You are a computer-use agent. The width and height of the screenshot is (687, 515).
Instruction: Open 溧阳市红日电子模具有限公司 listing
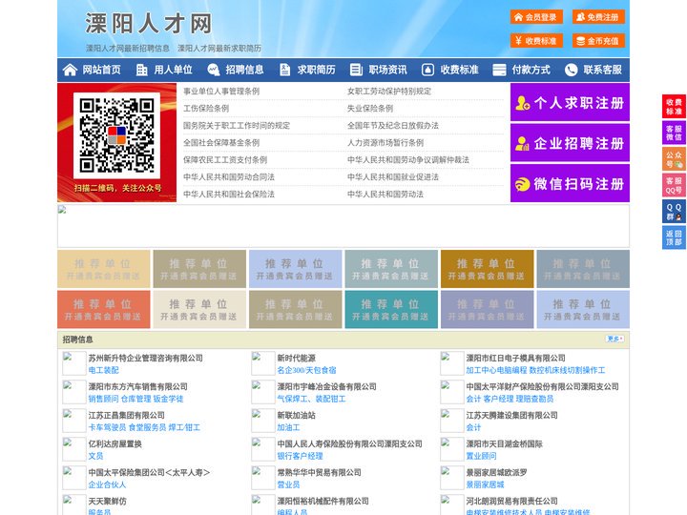click(x=515, y=358)
